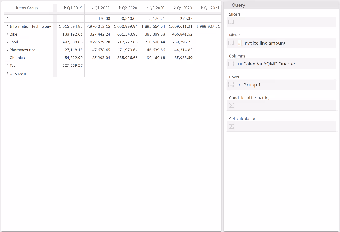Click the Calendar YQMD Quarter hierarchy icon
The height and width of the screenshot is (232, 340).
coord(240,64)
